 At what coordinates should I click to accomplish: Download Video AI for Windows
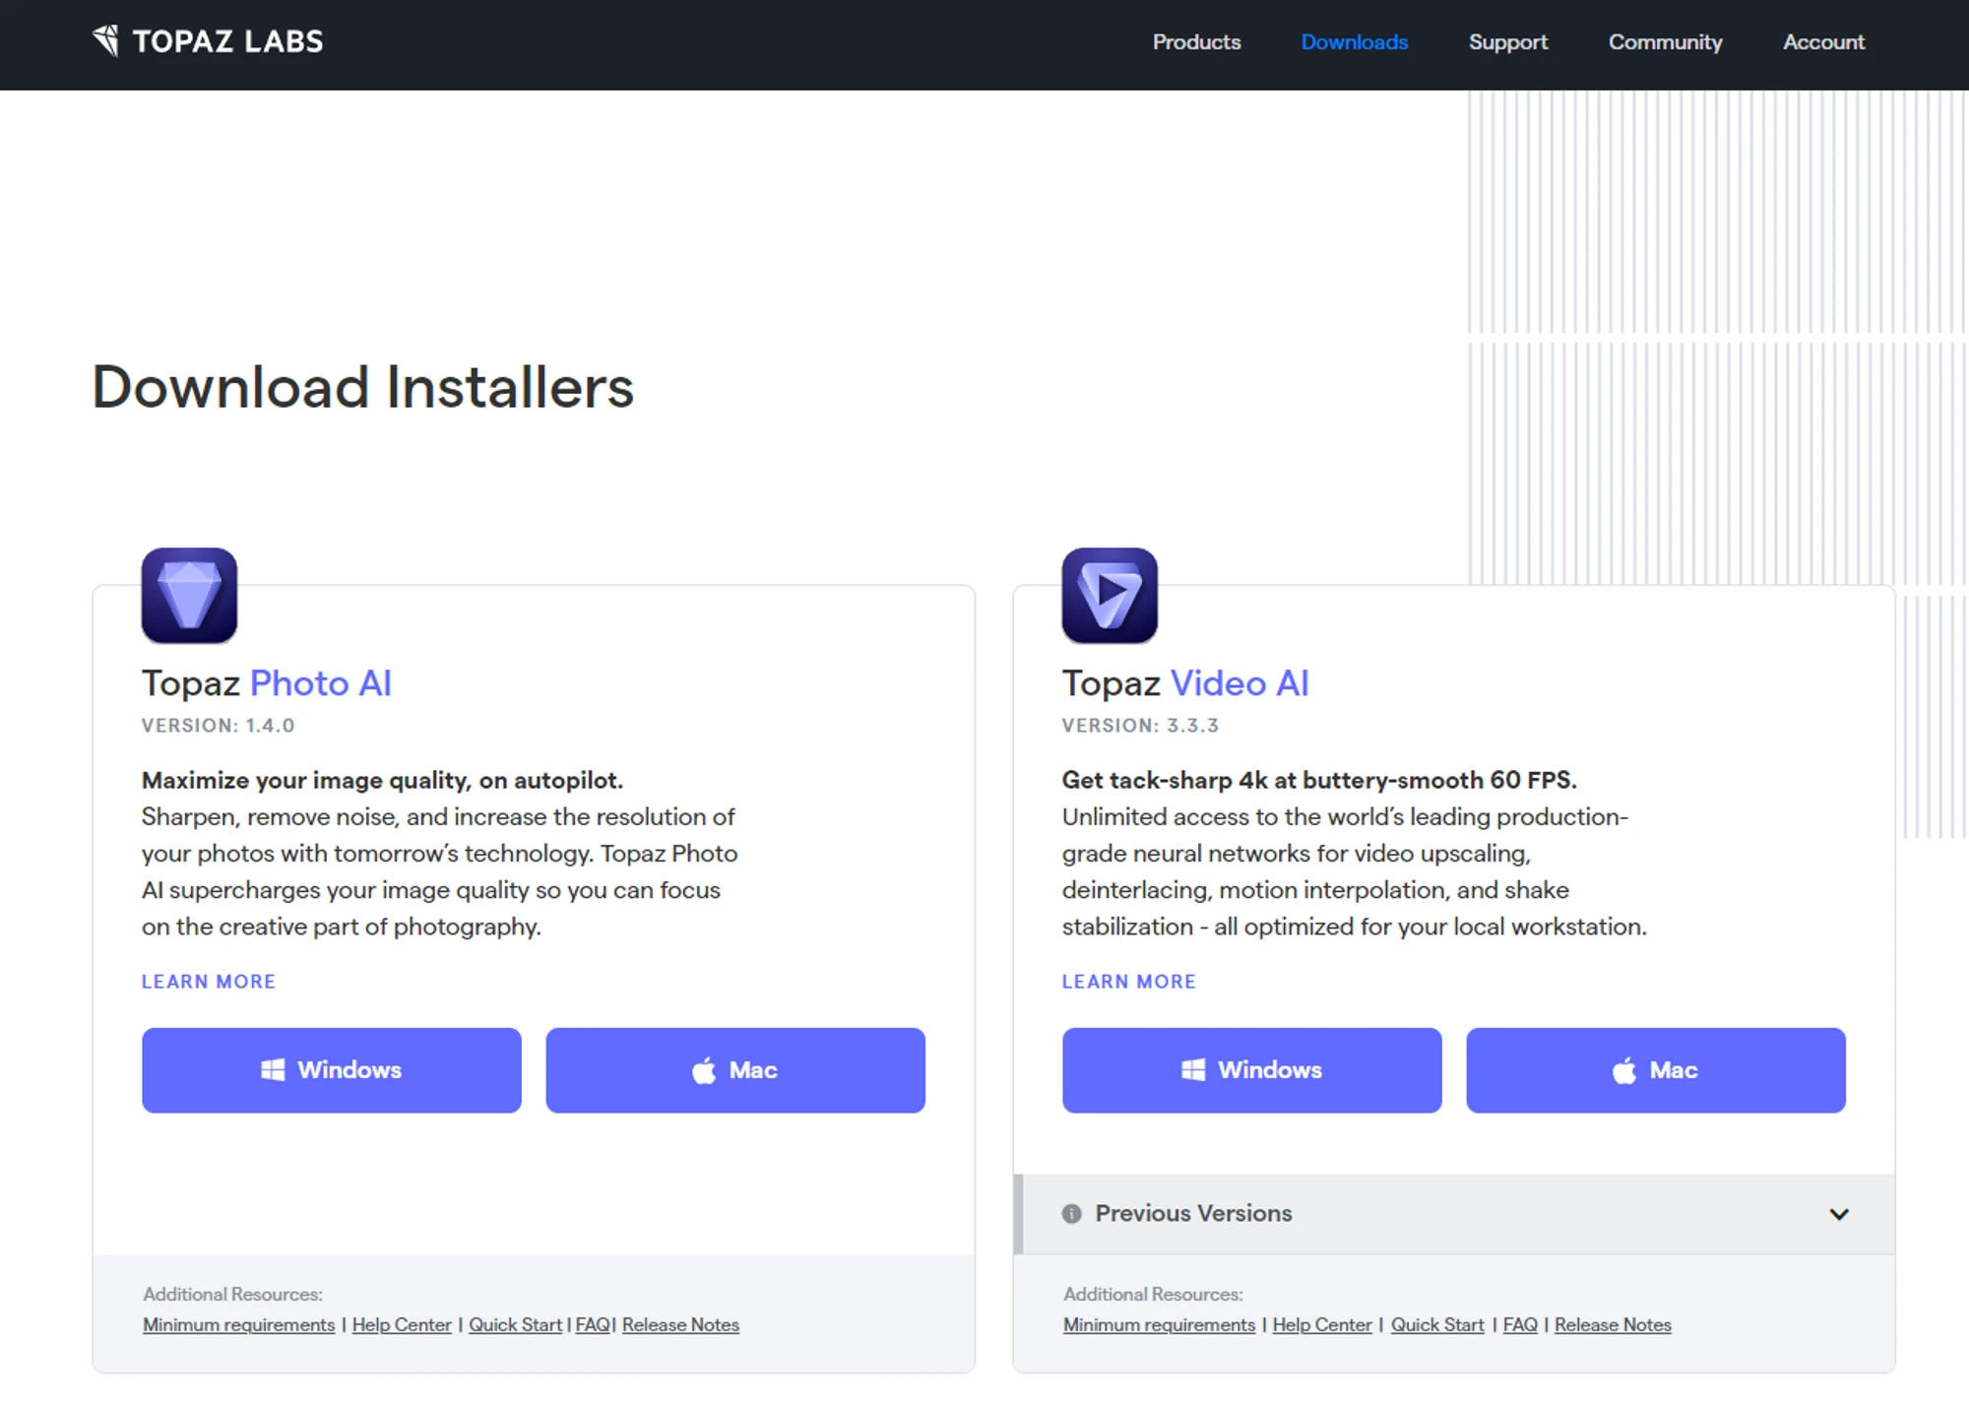pos(1251,1070)
